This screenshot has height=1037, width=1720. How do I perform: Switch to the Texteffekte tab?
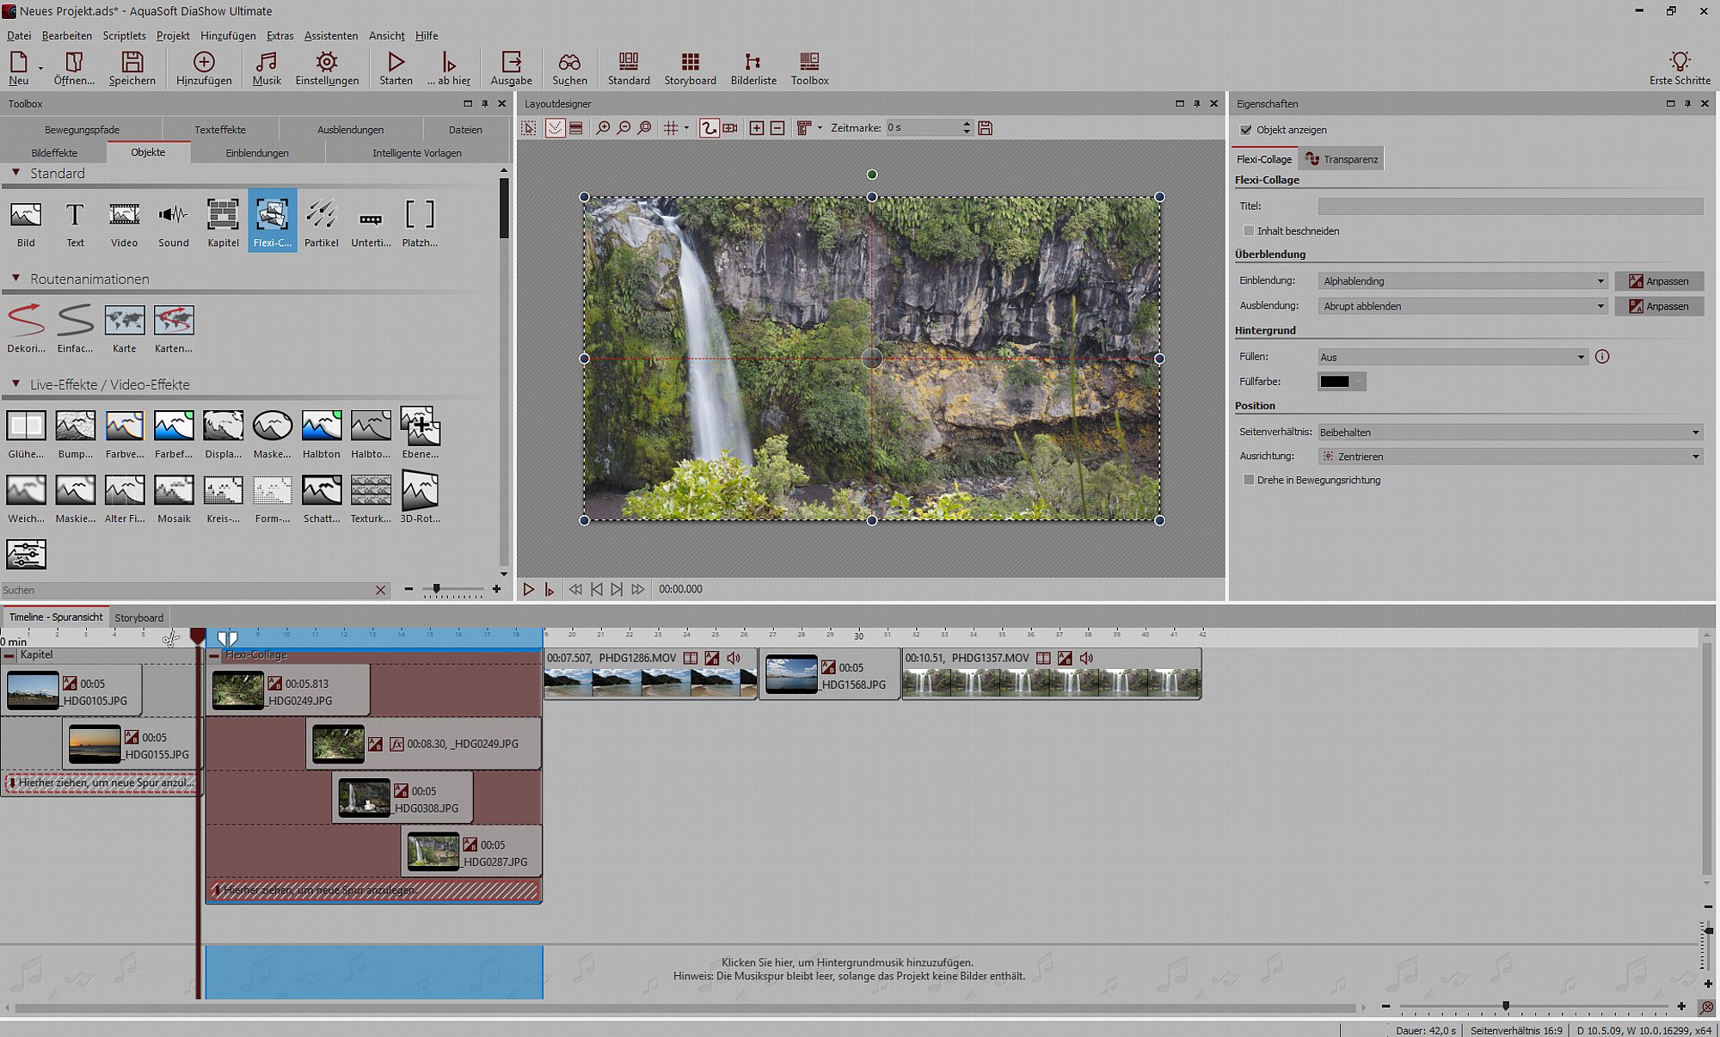220,130
